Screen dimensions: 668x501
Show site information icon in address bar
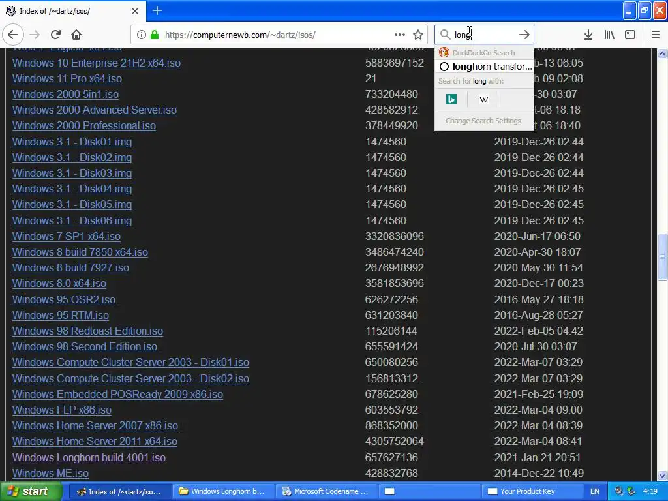pyautogui.click(x=141, y=35)
